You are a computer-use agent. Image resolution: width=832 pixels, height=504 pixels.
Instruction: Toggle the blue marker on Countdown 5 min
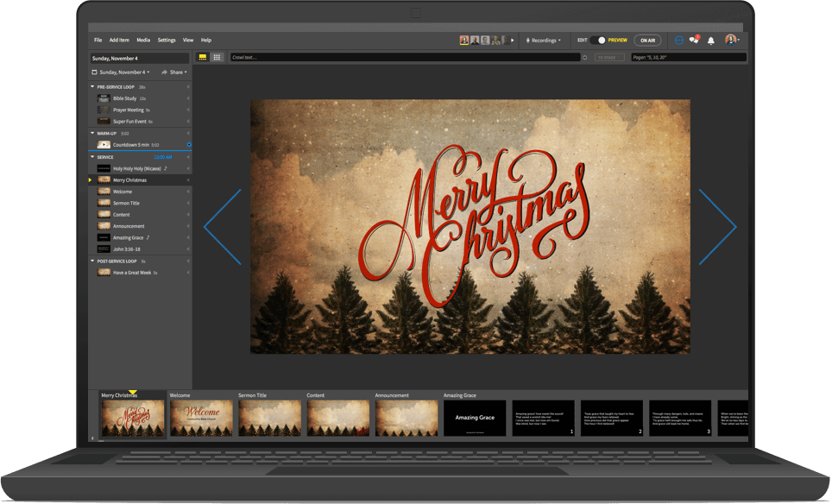(x=189, y=144)
